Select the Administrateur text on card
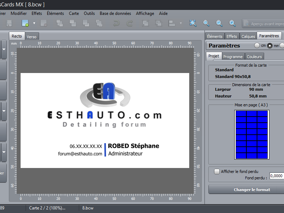This screenshot has height=213, width=284. (x=125, y=153)
